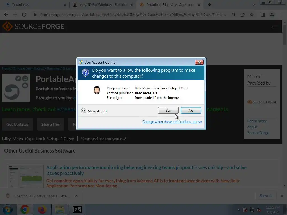The width and height of the screenshot is (287, 215).
Task: Expand Show details in UAC dialog
Action: [x=94, y=111]
